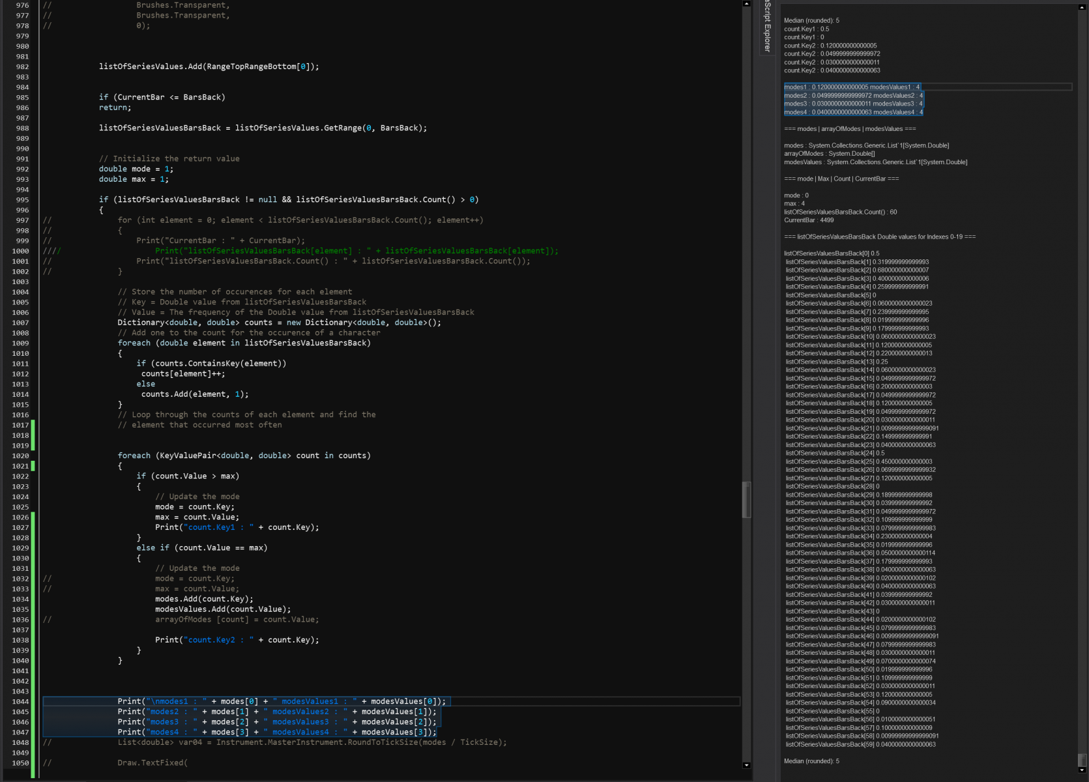Click the 'foreach (KeyValuePair<double, double> count' line
1089x782 pixels.
click(244, 456)
